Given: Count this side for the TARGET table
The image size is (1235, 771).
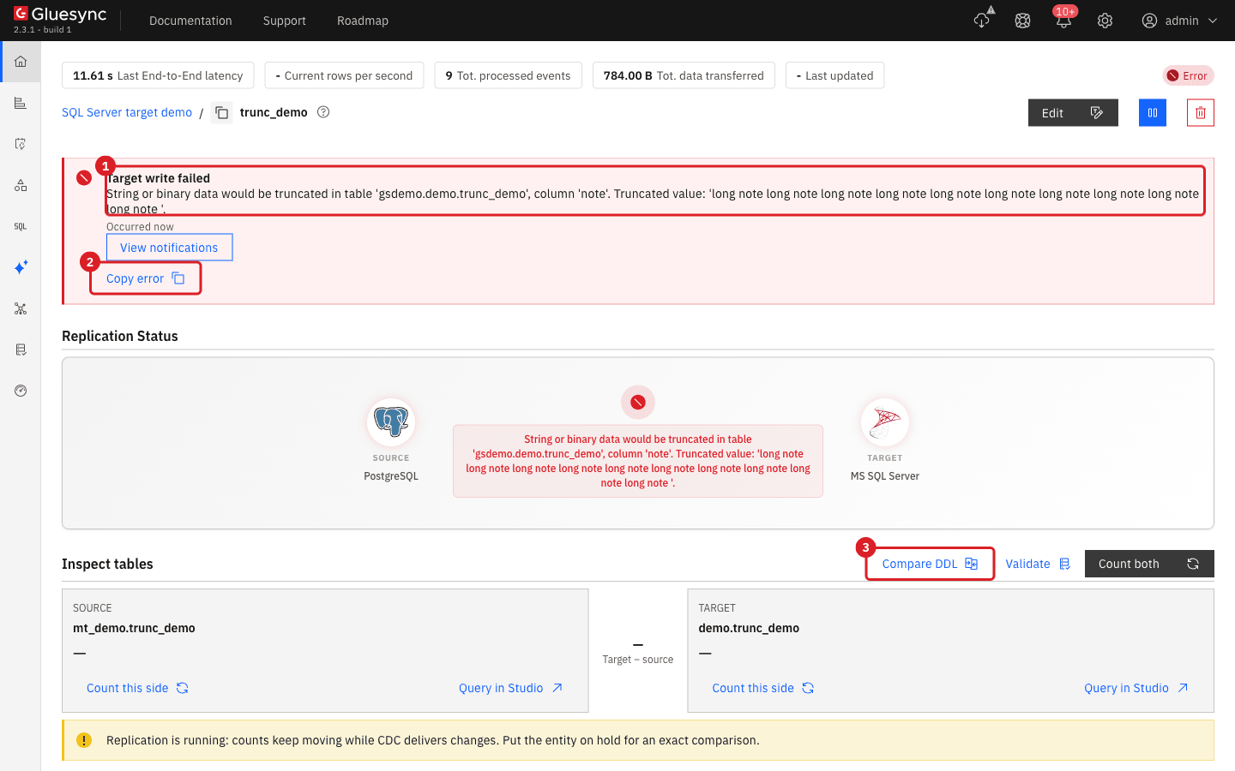Looking at the screenshot, I should coord(762,688).
